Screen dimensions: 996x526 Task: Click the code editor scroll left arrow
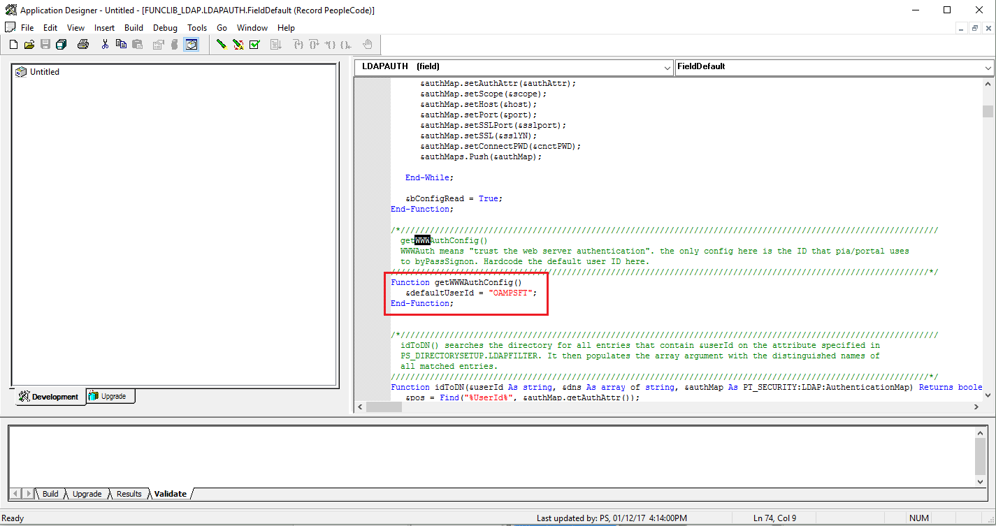[x=360, y=407]
